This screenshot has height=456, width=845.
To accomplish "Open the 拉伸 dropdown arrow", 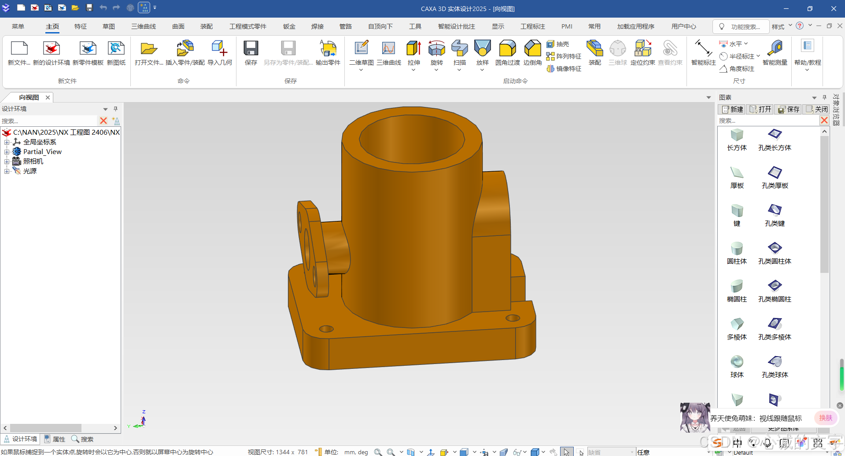I will coord(413,70).
